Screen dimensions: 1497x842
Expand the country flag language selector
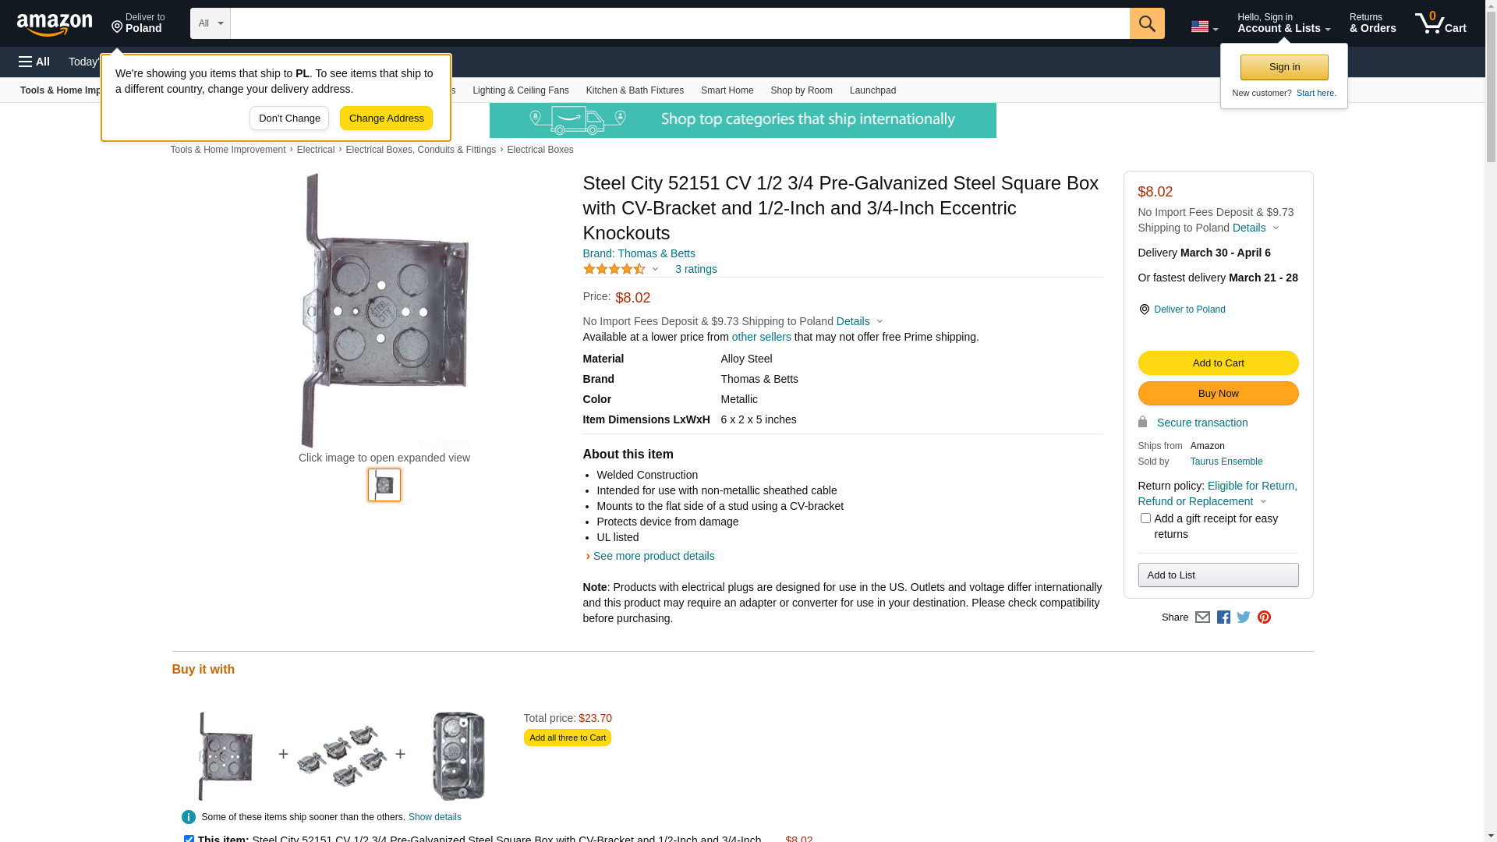pos(1204,27)
